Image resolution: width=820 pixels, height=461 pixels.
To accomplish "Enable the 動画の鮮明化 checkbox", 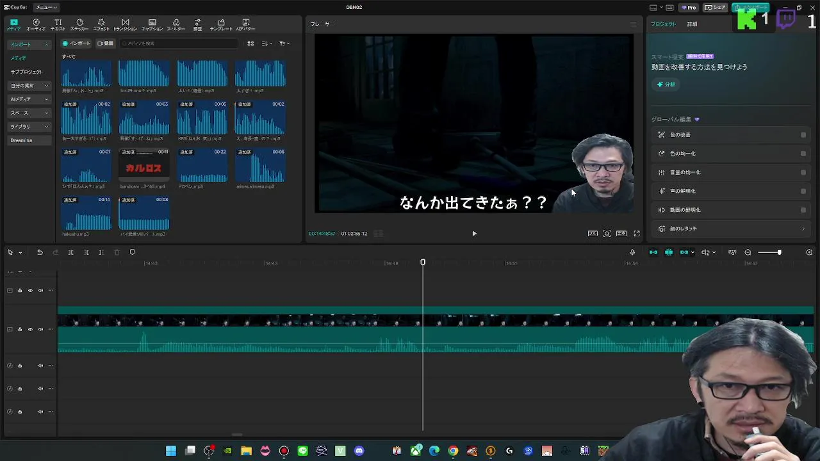I will [803, 210].
